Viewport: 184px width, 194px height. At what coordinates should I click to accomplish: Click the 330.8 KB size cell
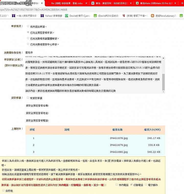[x=154, y=145]
